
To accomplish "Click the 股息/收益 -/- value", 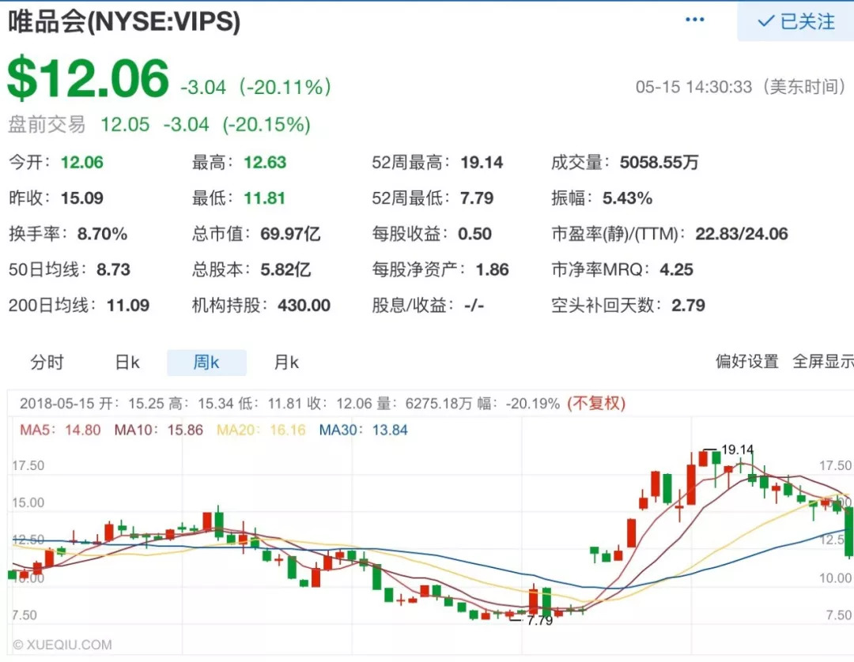I will point(474,306).
